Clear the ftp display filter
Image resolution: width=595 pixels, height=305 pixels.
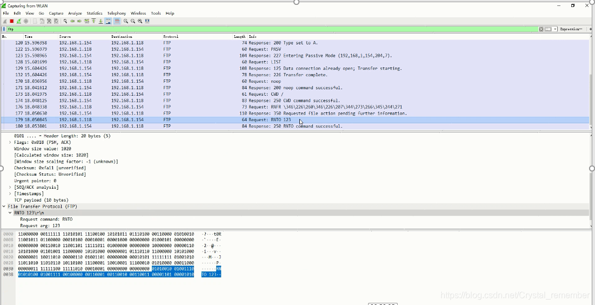pos(541,29)
